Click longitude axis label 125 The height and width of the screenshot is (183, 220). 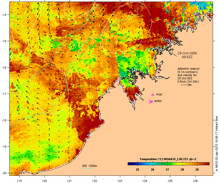170,181
